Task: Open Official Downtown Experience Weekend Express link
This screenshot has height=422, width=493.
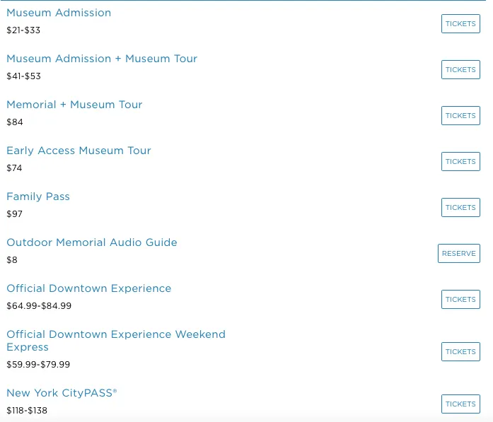Action: pos(115,334)
